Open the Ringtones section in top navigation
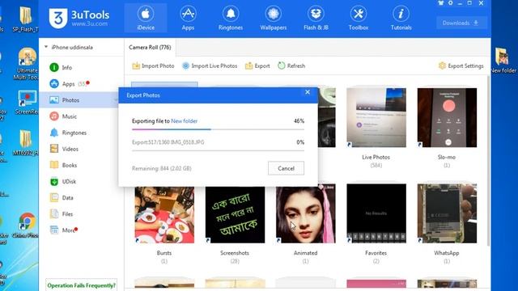Image resolution: width=518 pixels, height=291 pixels. coord(231,18)
